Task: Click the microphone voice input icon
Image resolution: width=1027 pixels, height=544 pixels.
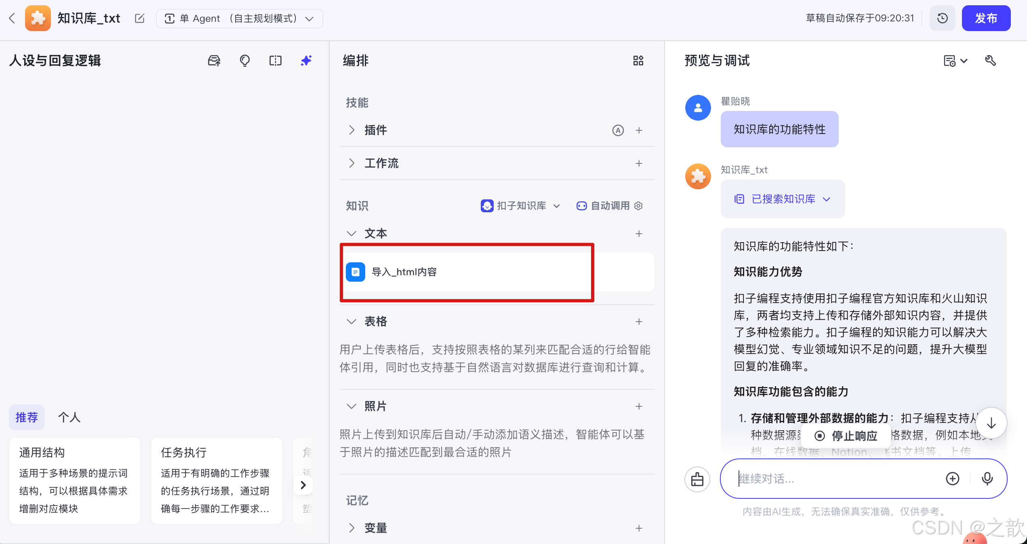Action: (987, 479)
